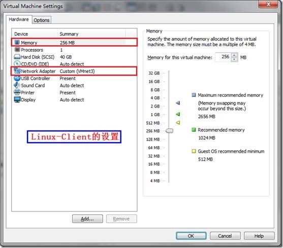Click the "4 GB" slider scale label
The image size is (283, 248).
click(155, 98)
